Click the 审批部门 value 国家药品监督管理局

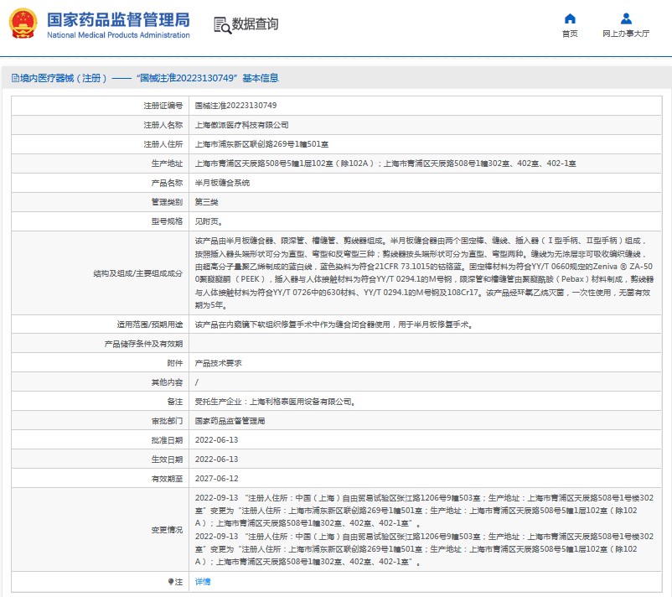coord(230,421)
